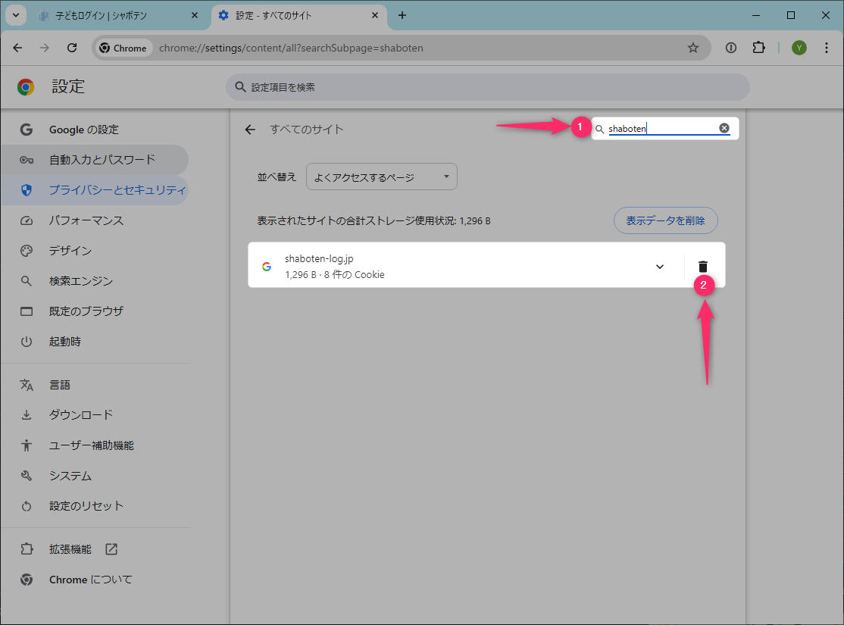Open Chrome について page
The height and width of the screenshot is (625, 844).
point(90,580)
